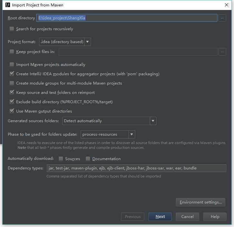Toggle Keep project files in checkbox

[x=12, y=51]
